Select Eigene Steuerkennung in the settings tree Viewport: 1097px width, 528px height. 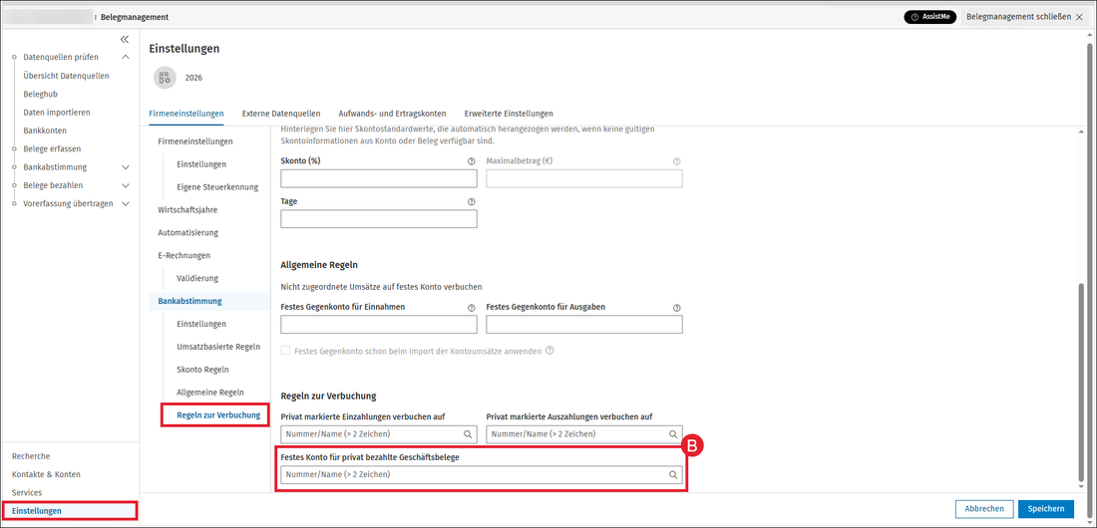point(217,186)
